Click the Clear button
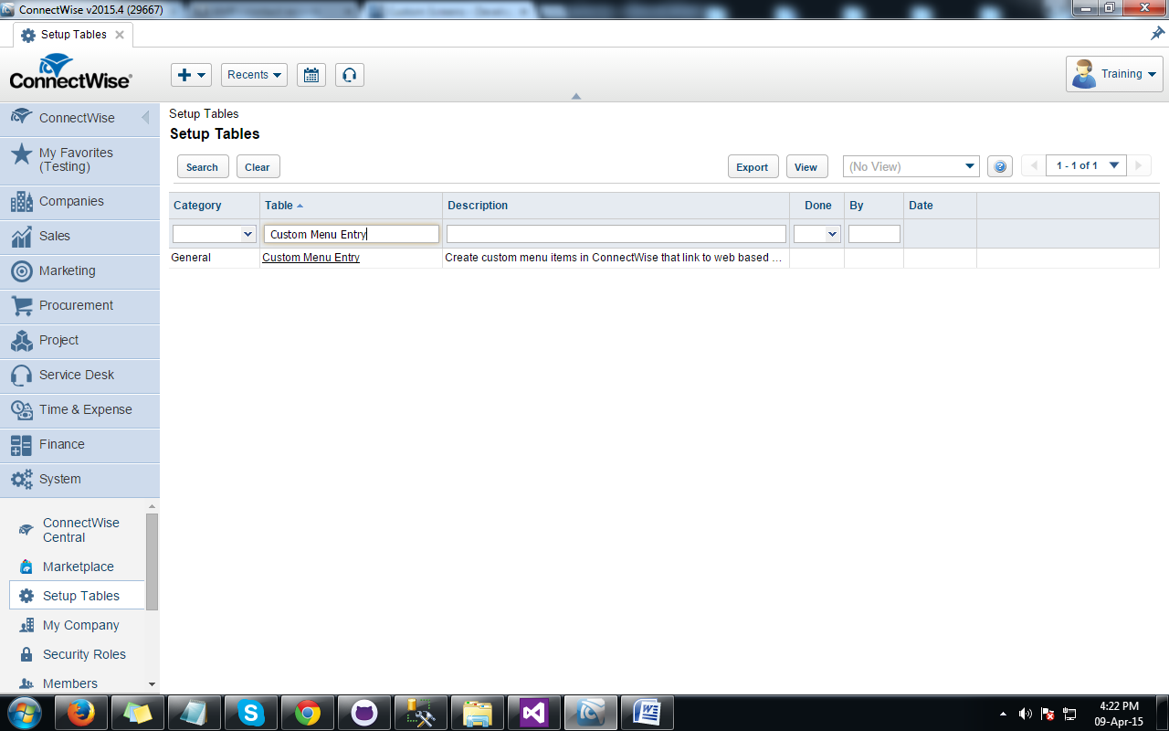 click(x=258, y=166)
